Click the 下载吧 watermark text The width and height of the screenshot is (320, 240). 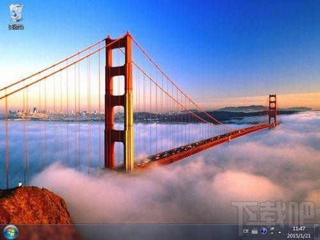[273, 213]
